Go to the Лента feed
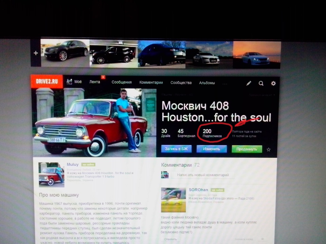Screen dimensions: 326x244 pos(95,82)
